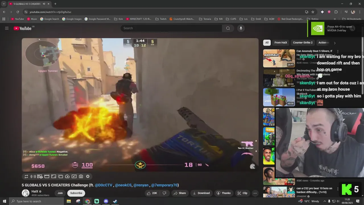Image resolution: width=364 pixels, height=205 pixels.
Task: Open the Chrome profile avatar
Action: click(x=353, y=12)
